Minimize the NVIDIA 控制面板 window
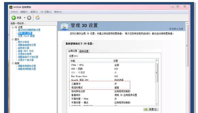The width and height of the screenshot is (198, 113). (173, 6)
